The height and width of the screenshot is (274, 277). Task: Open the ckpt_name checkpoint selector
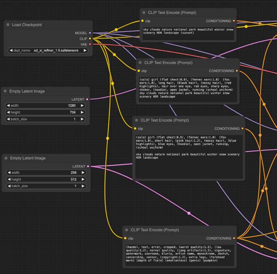[48, 50]
